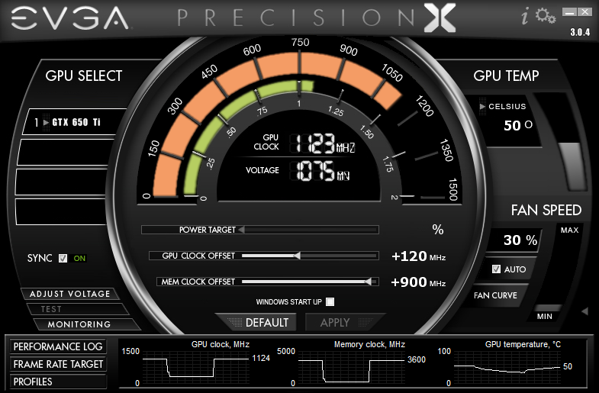
Task: Toggle the SYNC checkbox
Action: click(x=63, y=258)
